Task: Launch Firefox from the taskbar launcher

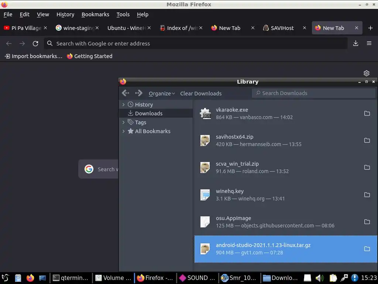Action: point(30,278)
